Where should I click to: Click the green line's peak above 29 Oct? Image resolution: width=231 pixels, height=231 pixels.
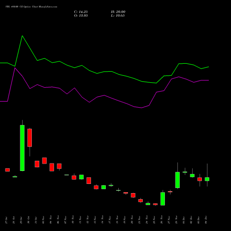coord(22,36)
